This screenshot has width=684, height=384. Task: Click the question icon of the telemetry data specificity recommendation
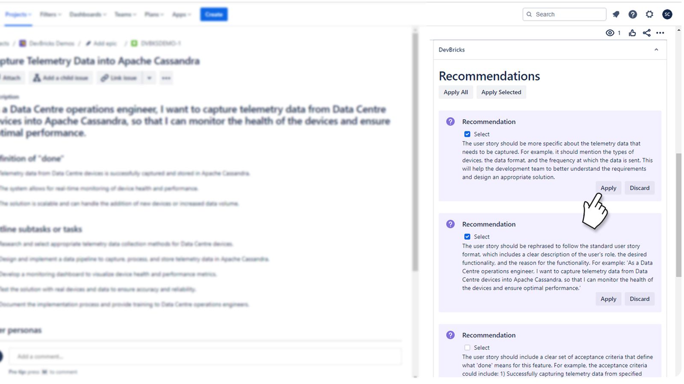tap(451, 122)
